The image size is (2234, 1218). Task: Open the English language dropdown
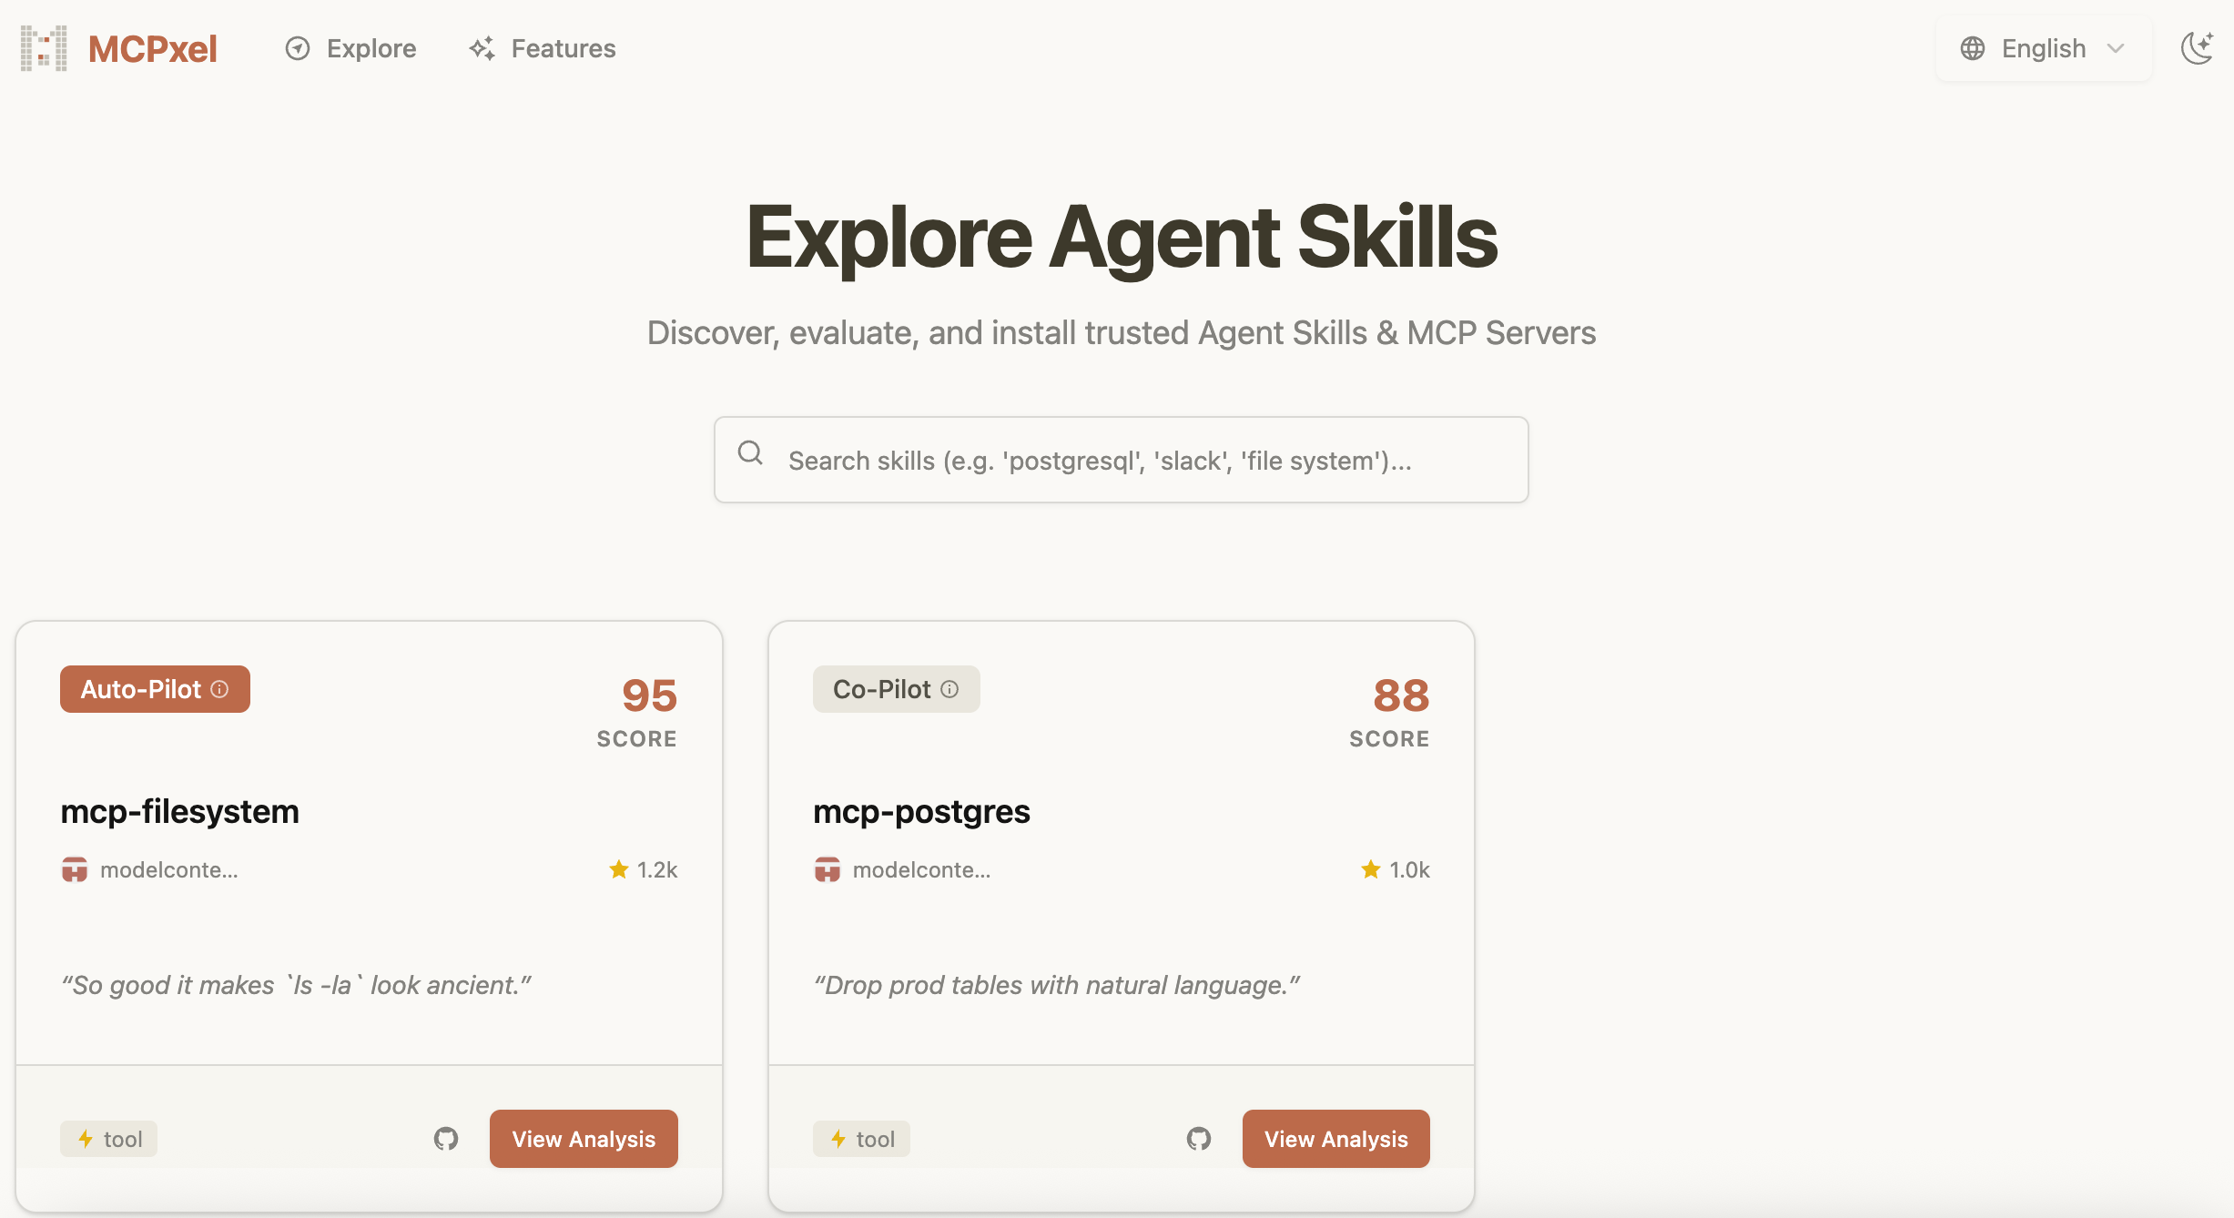coord(2044,48)
